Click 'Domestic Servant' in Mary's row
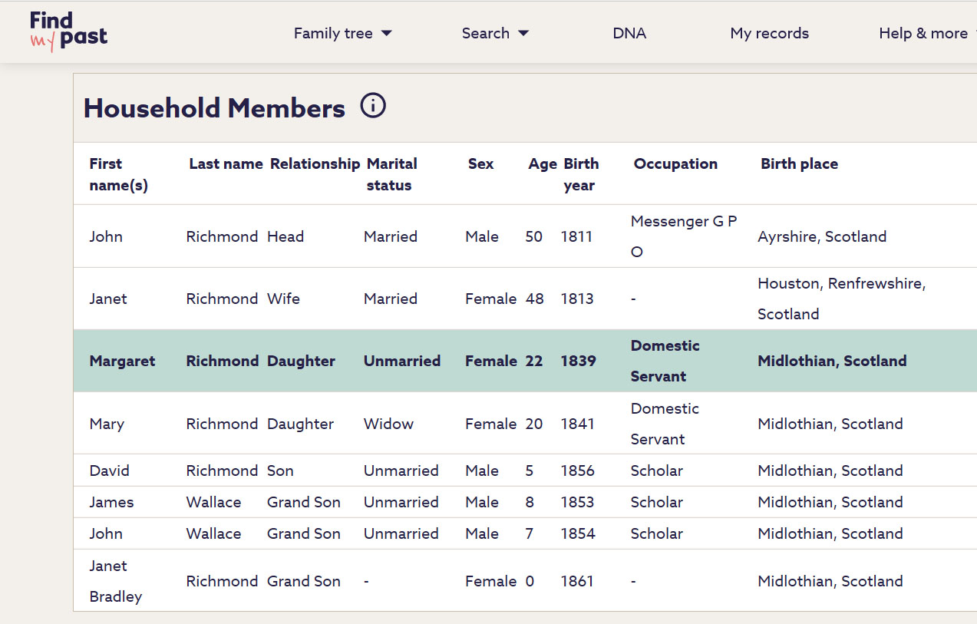This screenshot has height=624, width=977. (665, 424)
